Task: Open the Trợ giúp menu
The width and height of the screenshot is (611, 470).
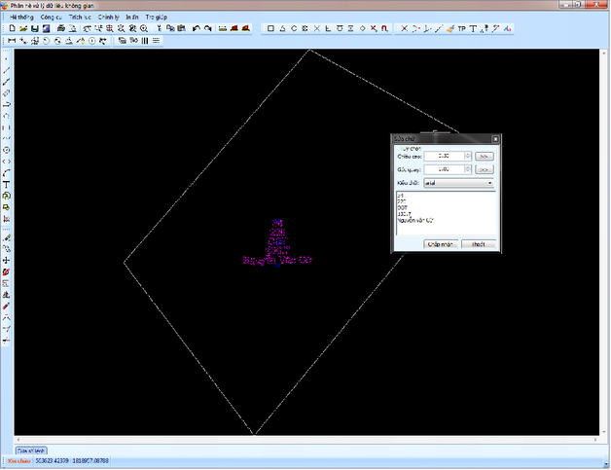Action: tap(157, 18)
